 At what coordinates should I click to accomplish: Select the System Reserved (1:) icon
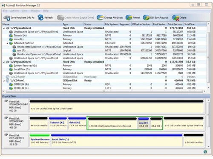[x=11, y=66]
